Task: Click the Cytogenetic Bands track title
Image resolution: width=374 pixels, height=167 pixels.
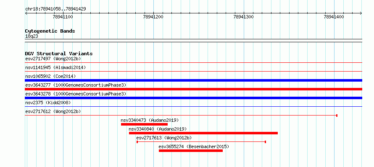Action: point(50,31)
